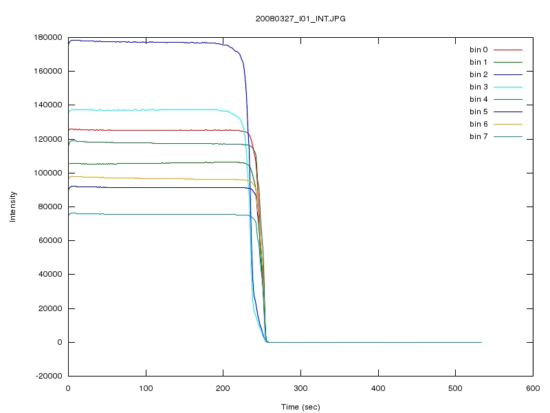The height and width of the screenshot is (413, 550).
Task: Click the 120000 y-axis tick label
Action: point(48,139)
